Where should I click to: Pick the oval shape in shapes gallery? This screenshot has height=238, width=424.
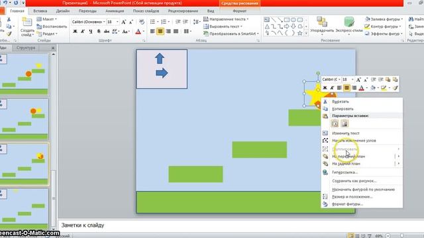click(293, 20)
